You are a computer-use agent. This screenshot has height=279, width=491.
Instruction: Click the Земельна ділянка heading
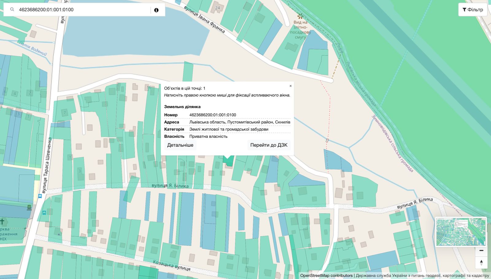(182, 107)
